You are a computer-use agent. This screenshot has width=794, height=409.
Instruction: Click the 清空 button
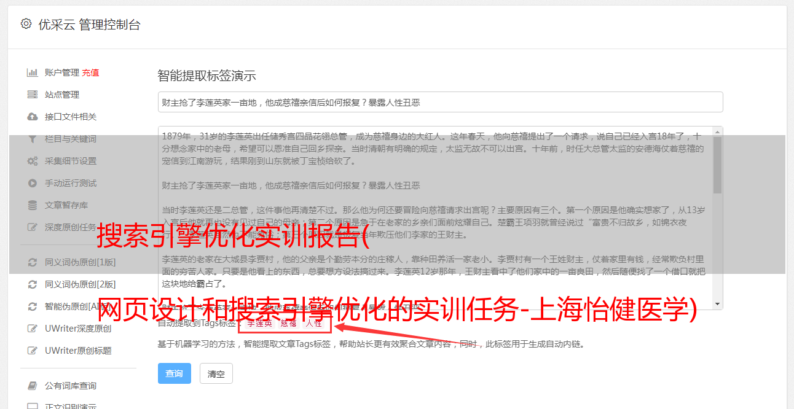click(x=216, y=373)
